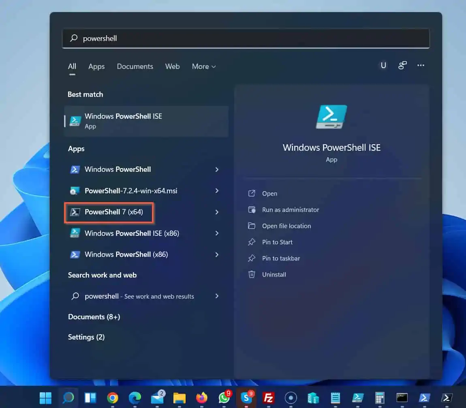Screen dimensions: 466x408
Task: Open FileZilla from the taskbar
Action: tap(268, 398)
